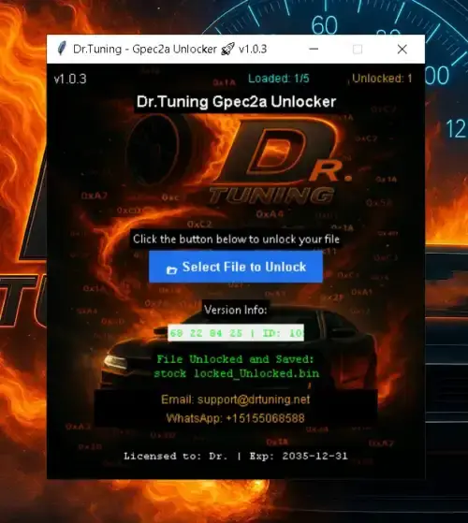Click the 'Version Info:' label
Viewport: 468px width, 523px height.
236,310
